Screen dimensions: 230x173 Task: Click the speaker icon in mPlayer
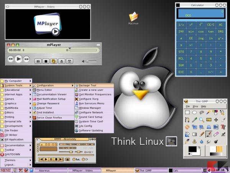[83, 61]
